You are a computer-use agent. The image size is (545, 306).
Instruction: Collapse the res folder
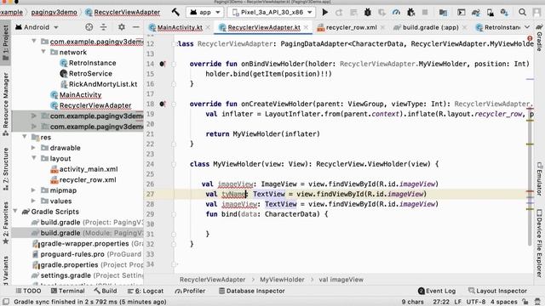tap(25, 137)
